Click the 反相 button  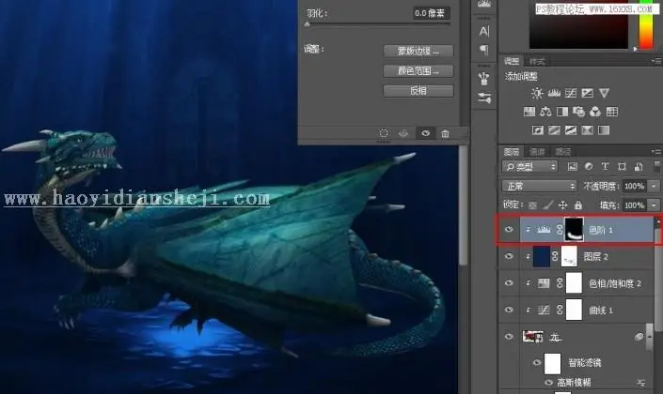pyautogui.click(x=418, y=91)
